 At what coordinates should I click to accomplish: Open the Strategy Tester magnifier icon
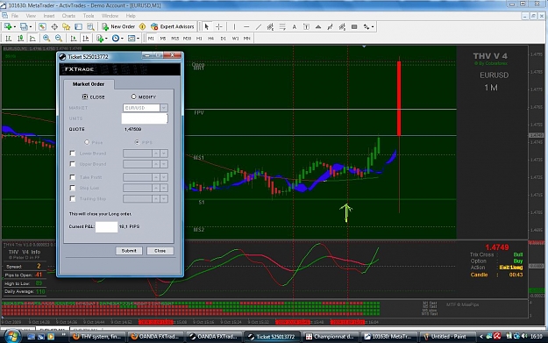[90, 26]
